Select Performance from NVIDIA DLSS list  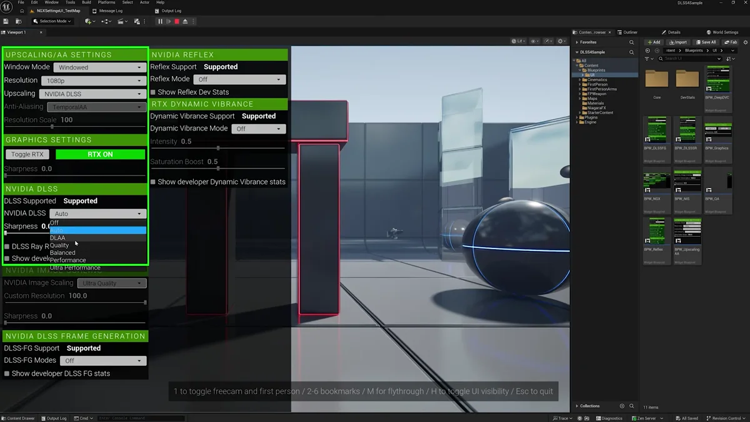coord(98,260)
